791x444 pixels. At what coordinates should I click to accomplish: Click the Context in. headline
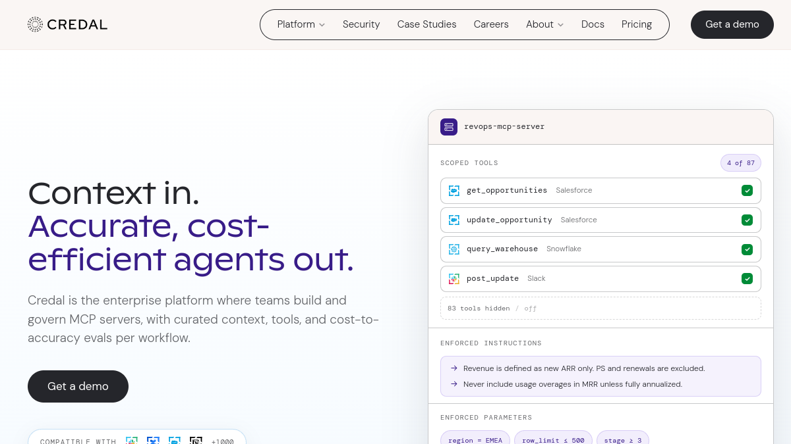click(x=113, y=193)
